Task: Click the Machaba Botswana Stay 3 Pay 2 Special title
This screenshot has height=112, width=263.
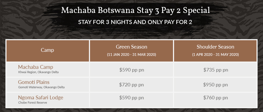Action: tap(135, 11)
